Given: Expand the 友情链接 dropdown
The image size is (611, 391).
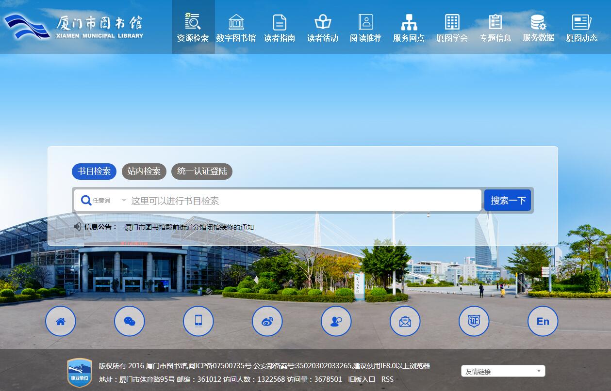Looking at the screenshot, I should coord(503,372).
